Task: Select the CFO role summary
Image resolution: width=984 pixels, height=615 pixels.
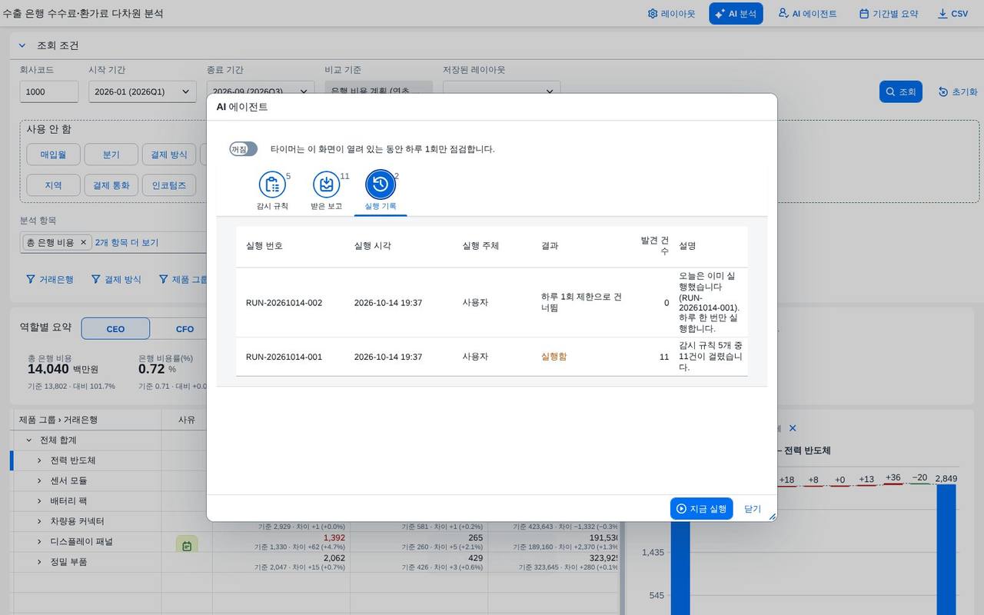Action: (x=184, y=329)
